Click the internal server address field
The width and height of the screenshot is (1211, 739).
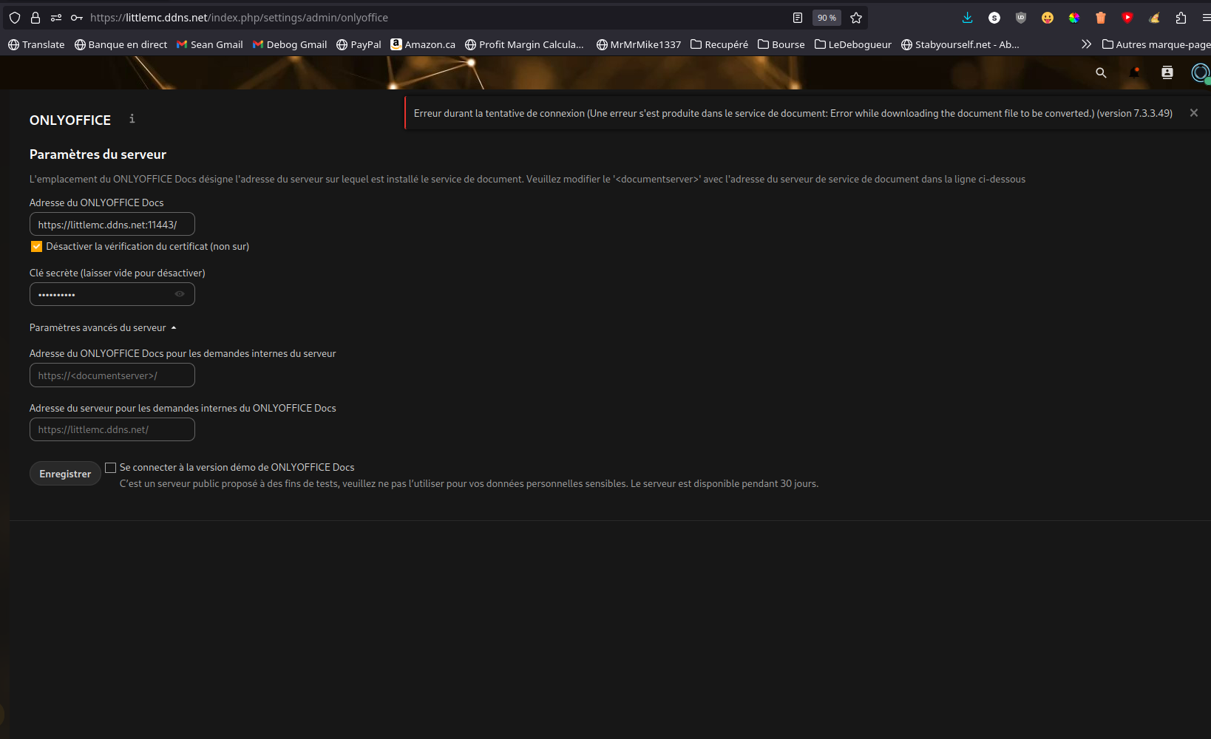click(x=112, y=429)
